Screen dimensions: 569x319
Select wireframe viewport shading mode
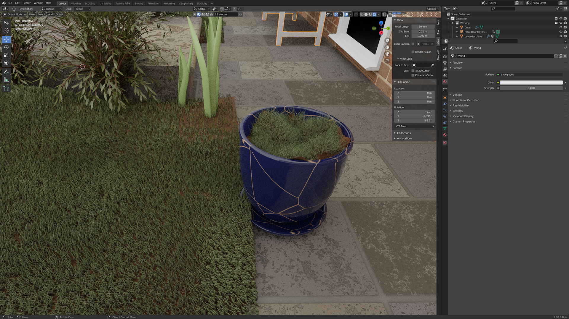(x=362, y=14)
